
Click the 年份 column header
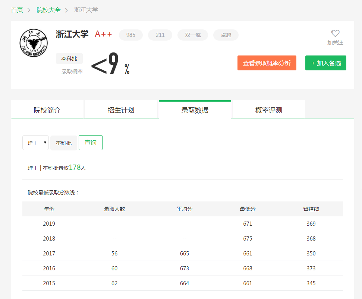point(49,209)
